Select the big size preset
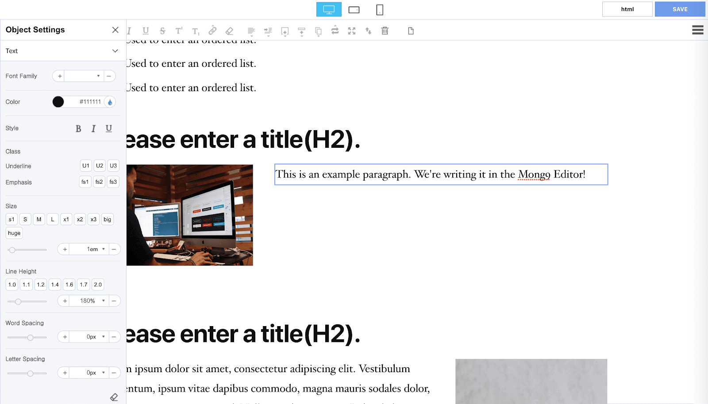This screenshot has width=708, height=404. click(107, 219)
